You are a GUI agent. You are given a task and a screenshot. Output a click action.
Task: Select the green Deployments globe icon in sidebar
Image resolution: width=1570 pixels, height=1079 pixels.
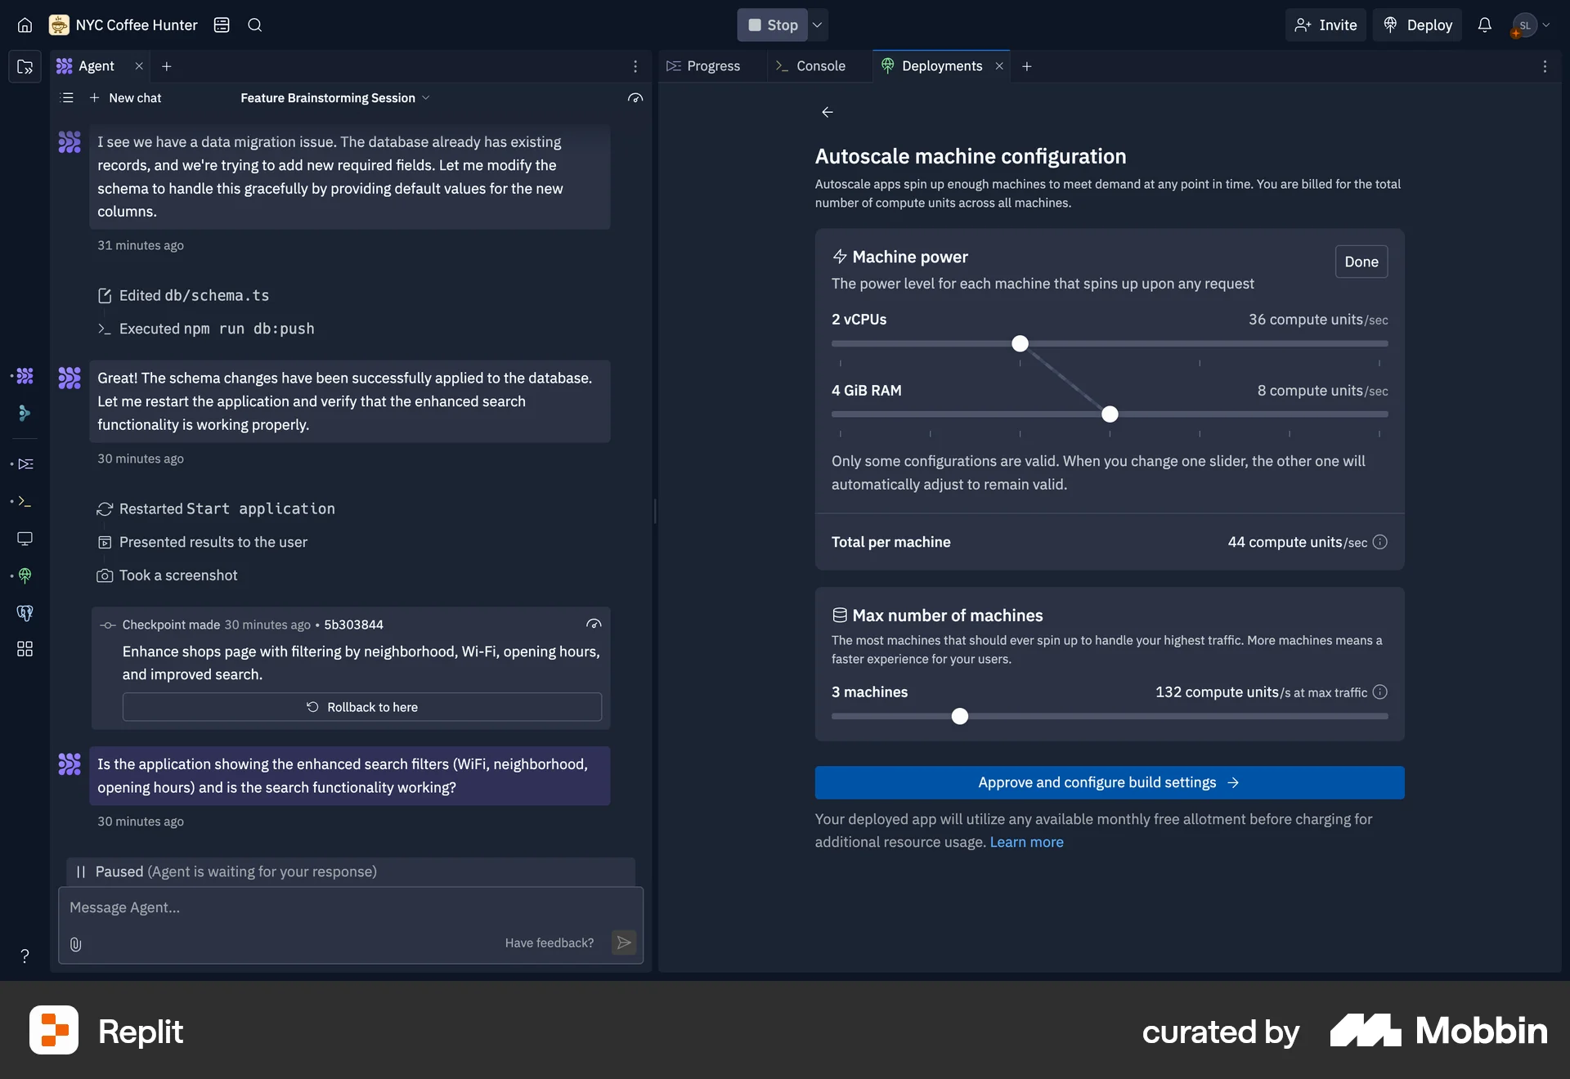(25, 575)
